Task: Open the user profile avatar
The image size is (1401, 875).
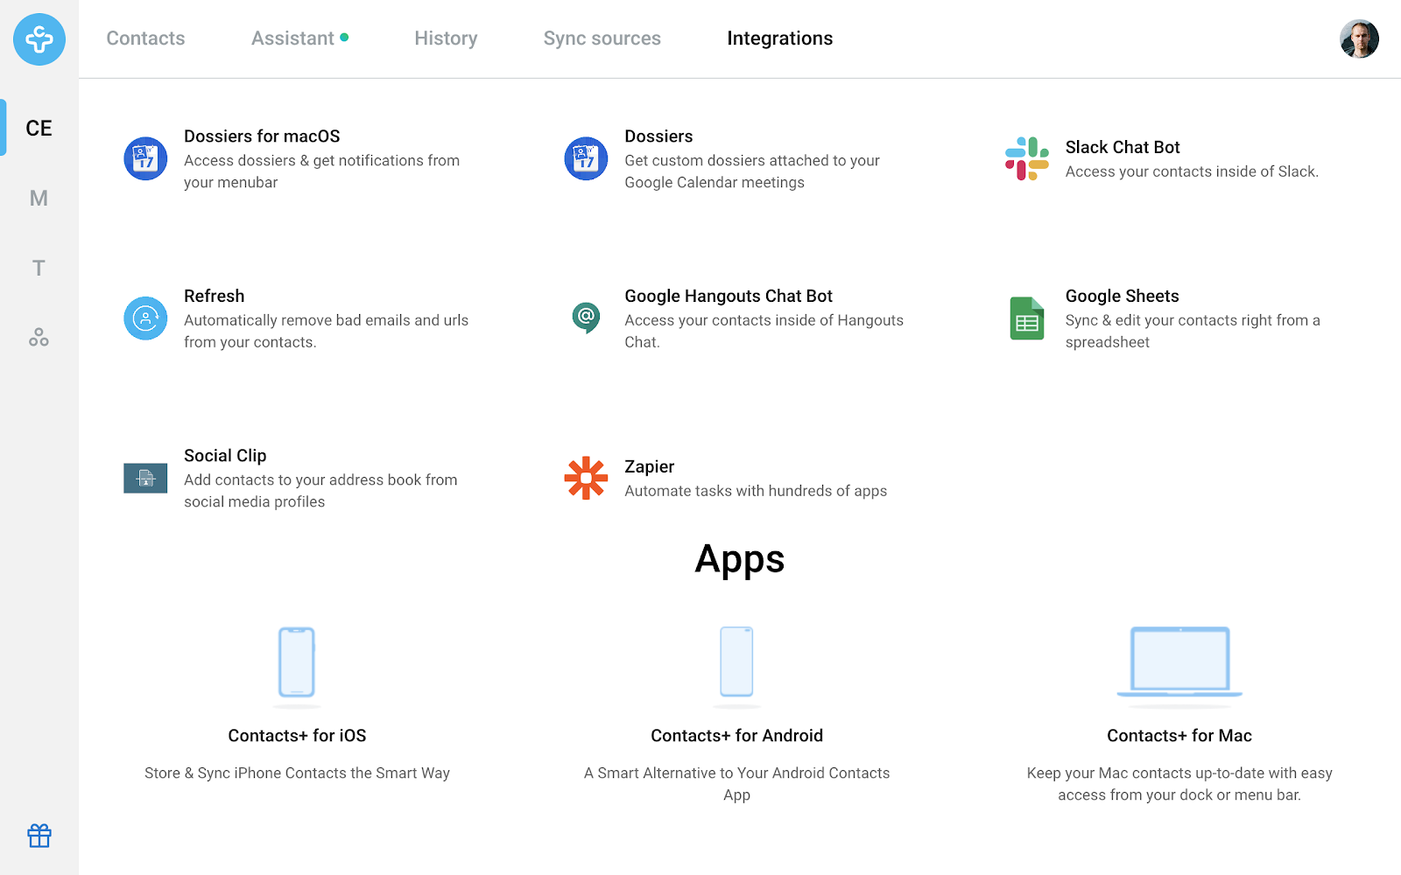Action: click(x=1359, y=39)
